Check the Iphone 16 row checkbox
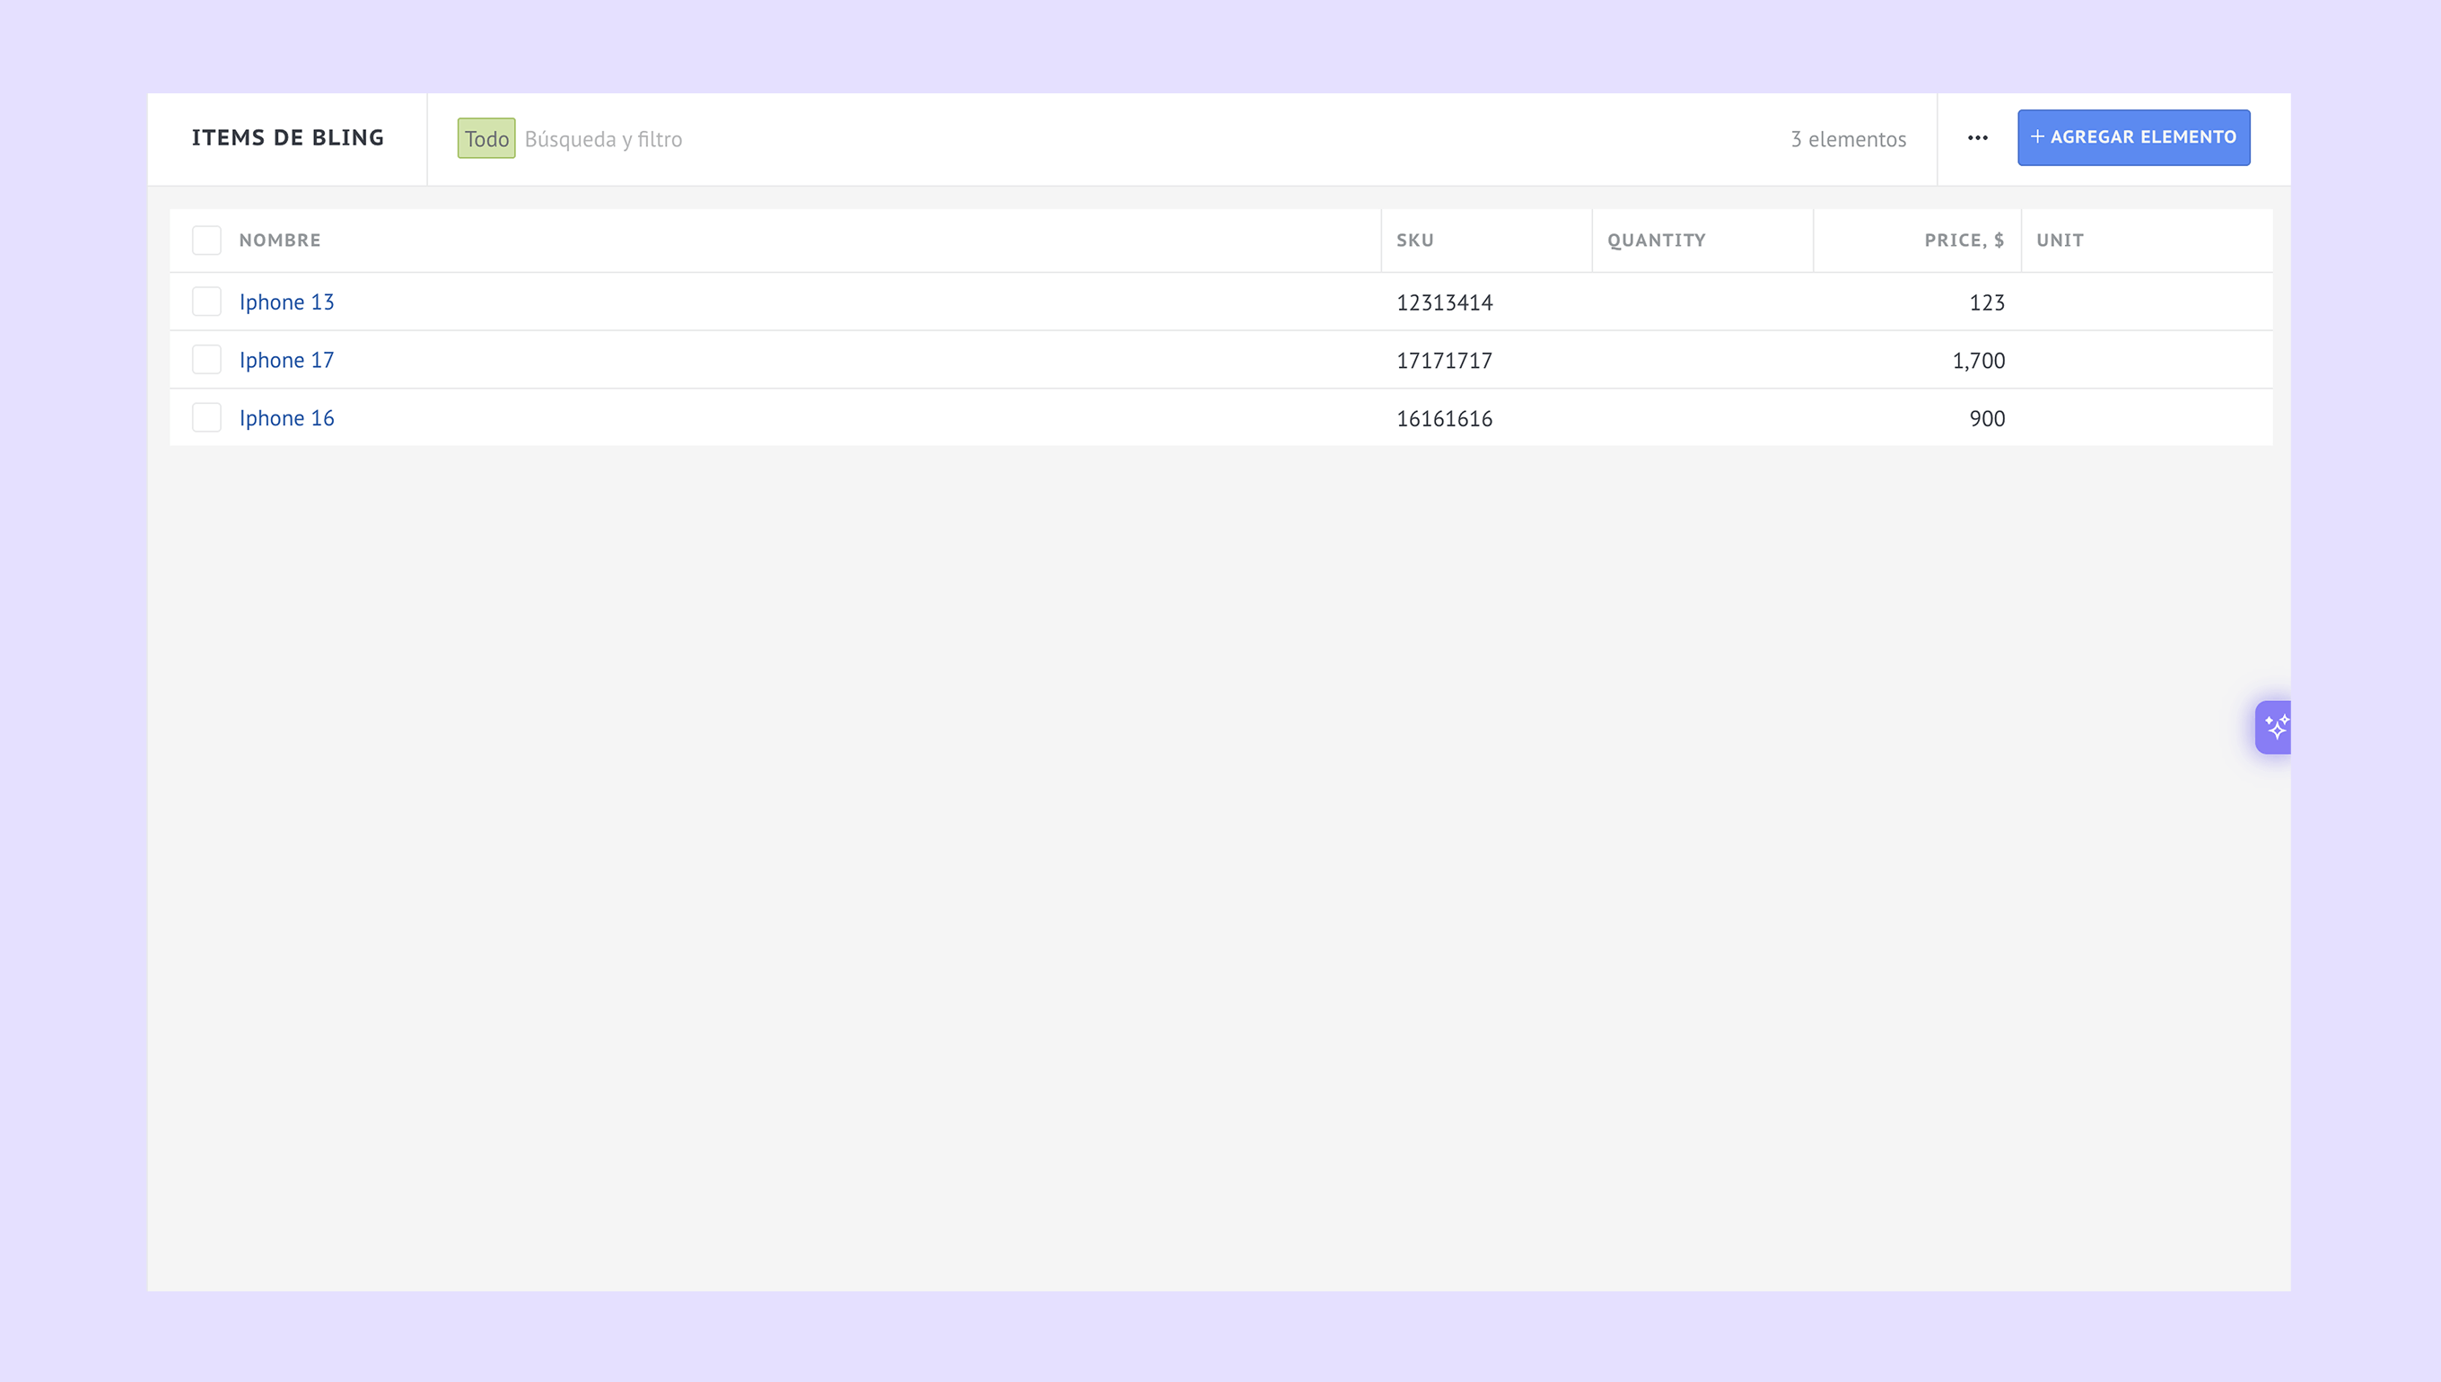The width and height of the screenshot is (2441, 1382). pos(206,417)
